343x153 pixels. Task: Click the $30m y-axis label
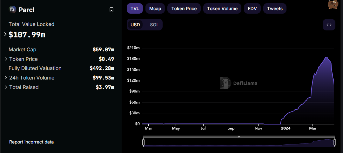coord(134,113)
